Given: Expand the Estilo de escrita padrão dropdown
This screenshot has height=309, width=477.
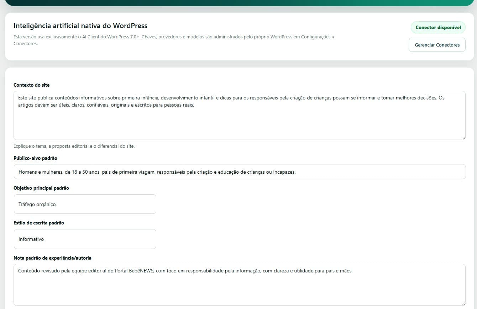Looking at the screenshot, I should [x=85, y=239].
